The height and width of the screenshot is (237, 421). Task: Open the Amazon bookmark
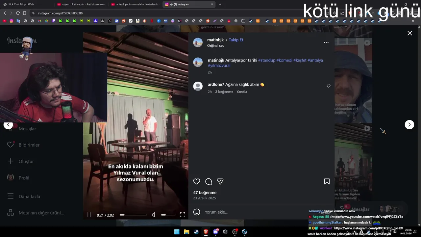click(137, 21)
